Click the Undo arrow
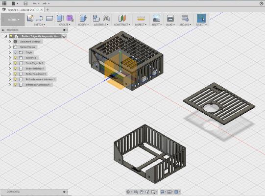This screenshot has height=196, width=265. (35, 3)
